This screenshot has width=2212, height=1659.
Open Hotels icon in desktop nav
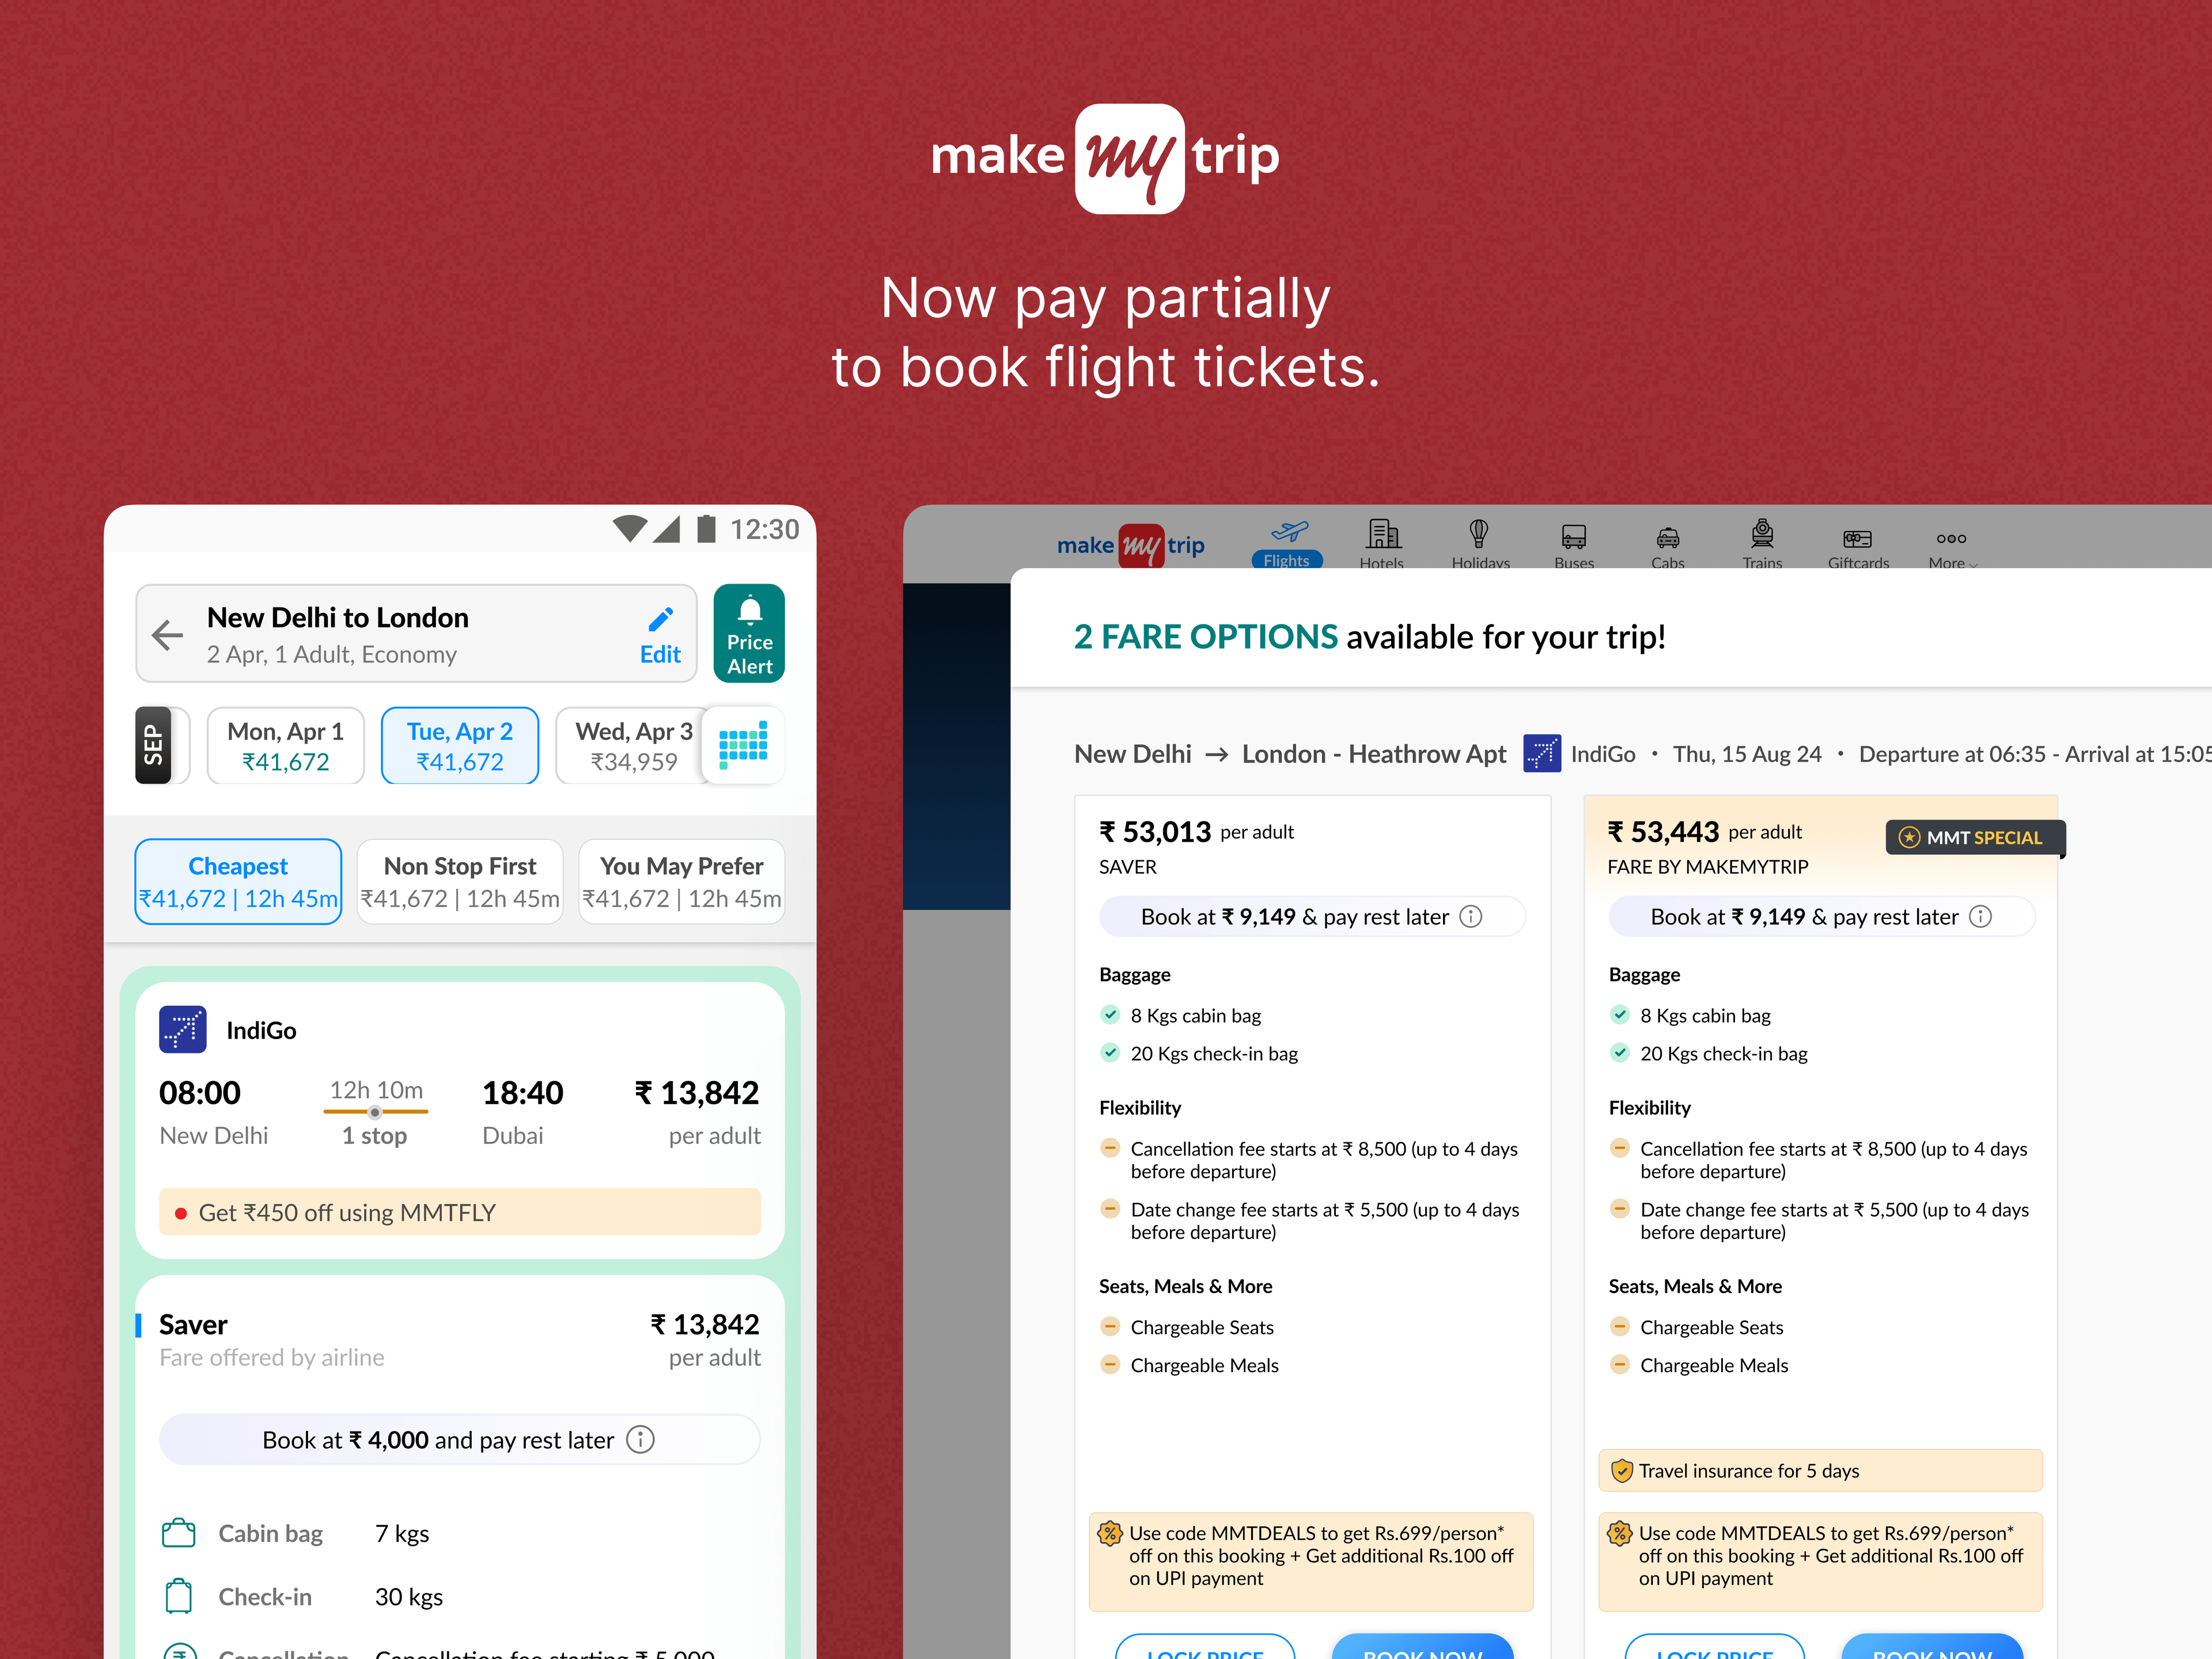tap(1383, 534)
